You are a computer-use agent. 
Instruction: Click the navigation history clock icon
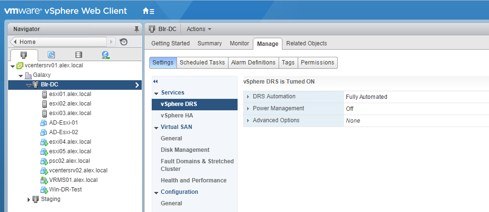124,42
